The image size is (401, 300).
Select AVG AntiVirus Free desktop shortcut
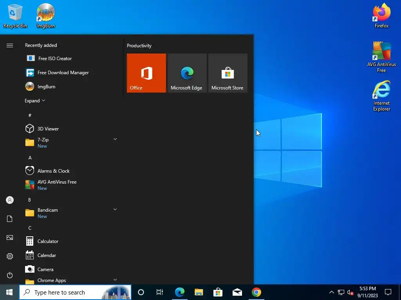pyautogui.click(x=381, y=57)
